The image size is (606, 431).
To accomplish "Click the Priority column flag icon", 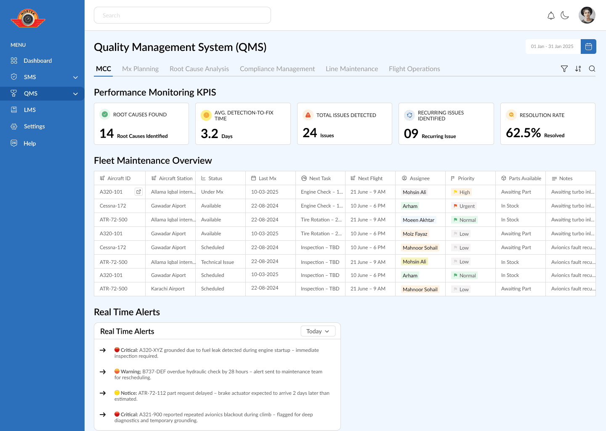I will [x=453, y=178].
